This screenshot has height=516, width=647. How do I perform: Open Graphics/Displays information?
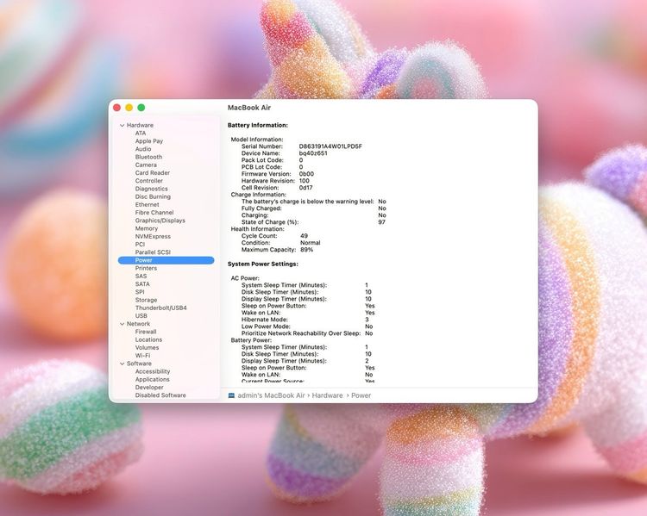pyautogui.click(x=160, y=221)
